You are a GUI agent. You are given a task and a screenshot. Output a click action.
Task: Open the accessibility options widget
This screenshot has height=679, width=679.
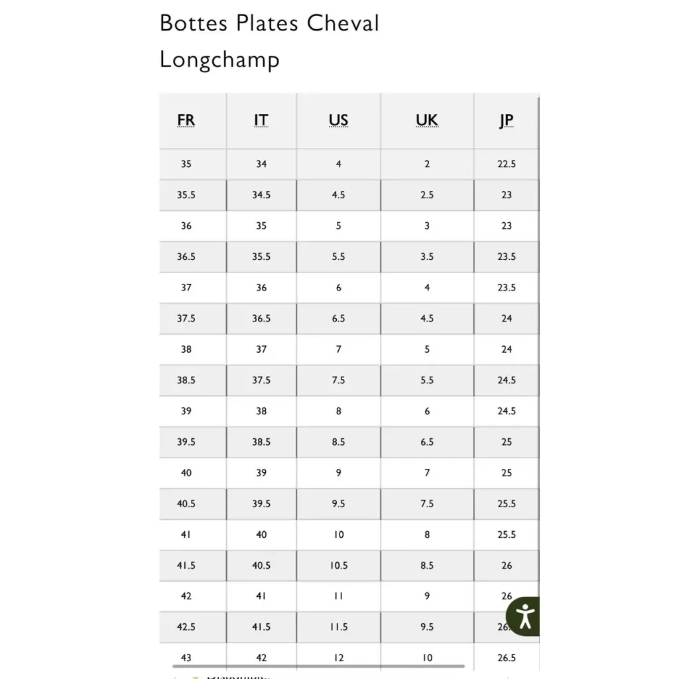tap(525, 616)
